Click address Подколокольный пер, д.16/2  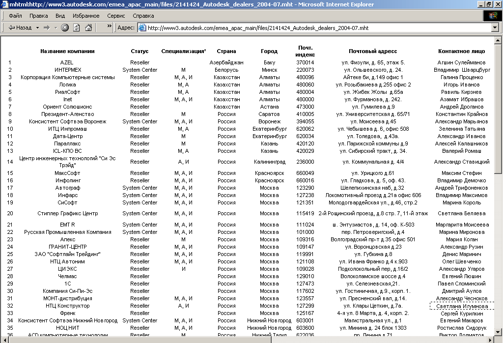(373, 269)
